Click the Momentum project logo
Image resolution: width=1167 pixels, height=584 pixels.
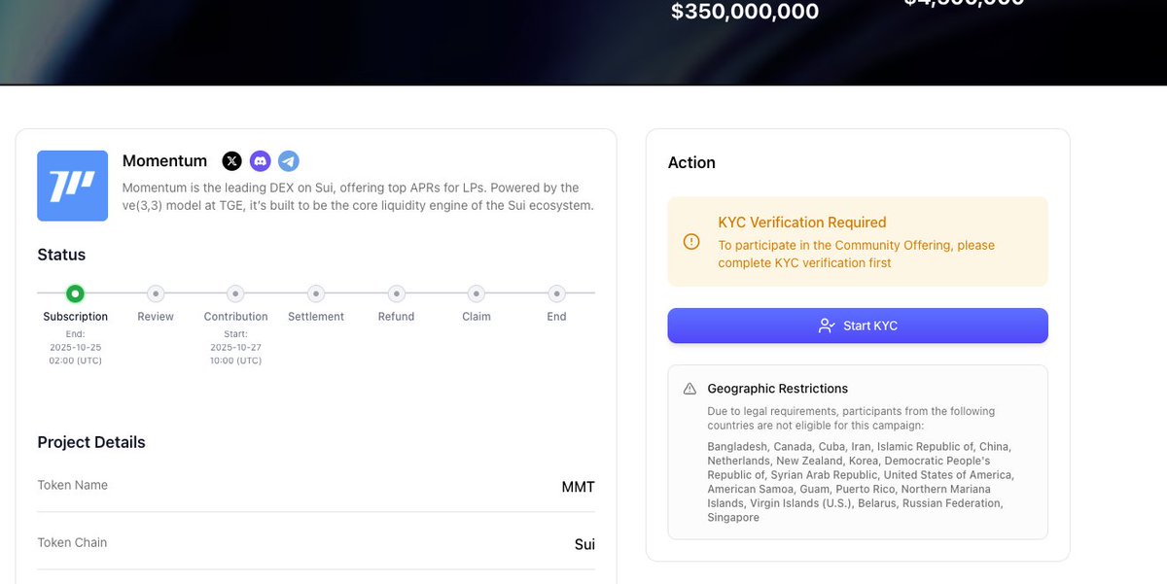click(x=72, y=186)
